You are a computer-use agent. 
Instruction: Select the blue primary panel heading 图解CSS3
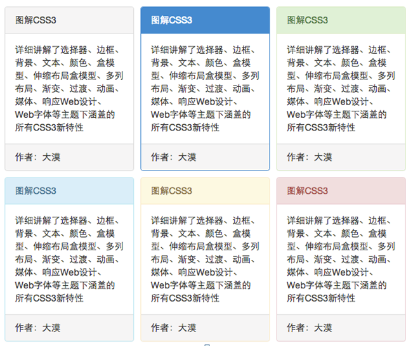[171, 20]
